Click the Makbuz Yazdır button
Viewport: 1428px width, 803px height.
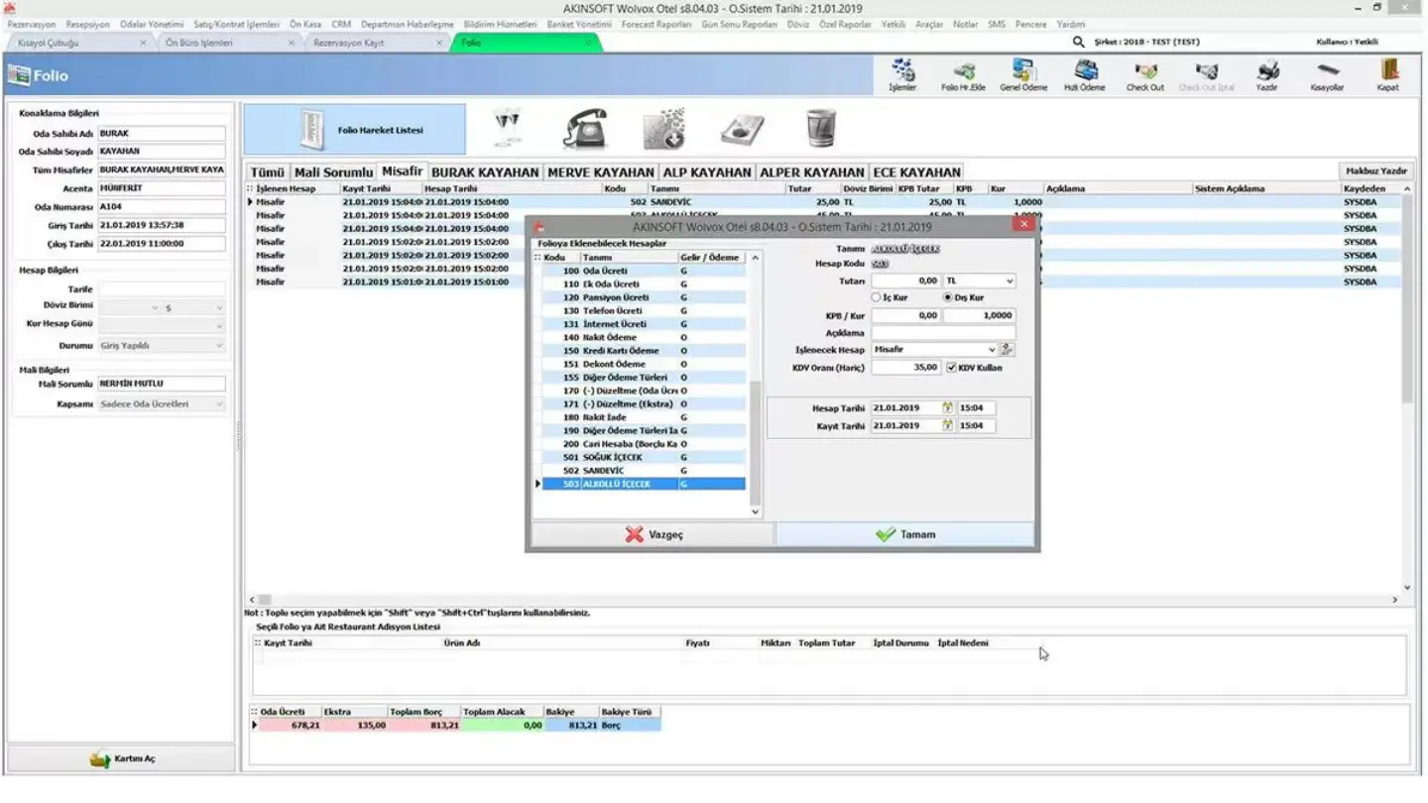pyautogui.click(x=1375, y=171)
